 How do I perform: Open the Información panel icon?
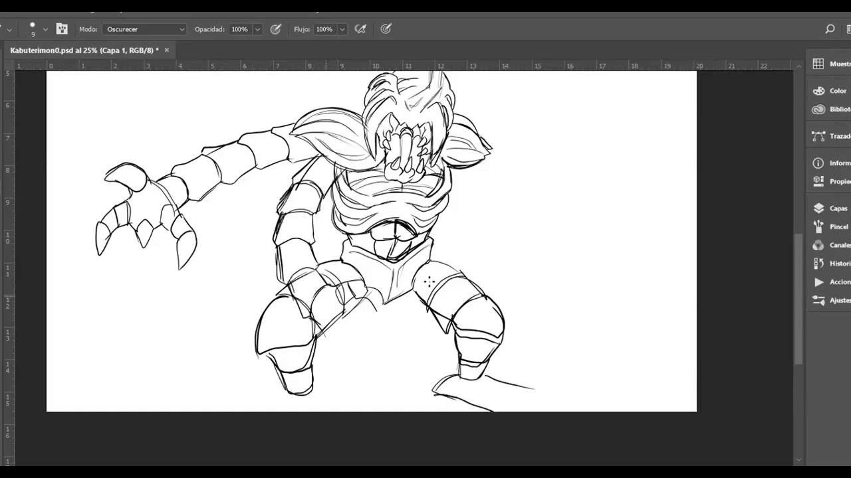coord(818,163)
